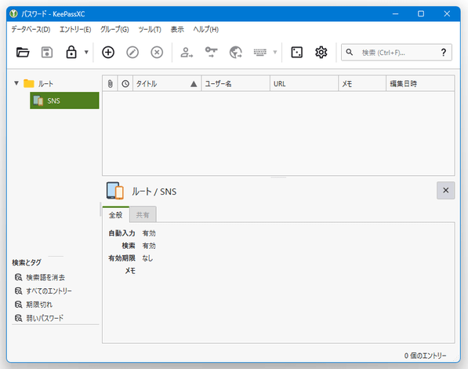Add new entry with plus icon
This screenshot has width=468, height=369.
pos(108,53)
